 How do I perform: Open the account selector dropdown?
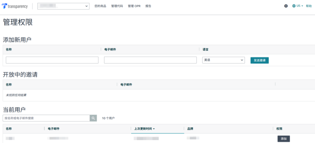point(64,6)
